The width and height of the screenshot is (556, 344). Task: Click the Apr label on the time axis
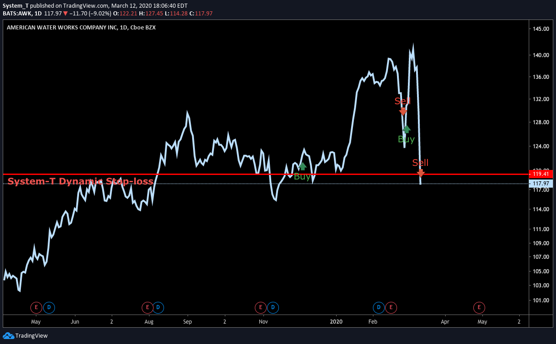pos(445,322)
